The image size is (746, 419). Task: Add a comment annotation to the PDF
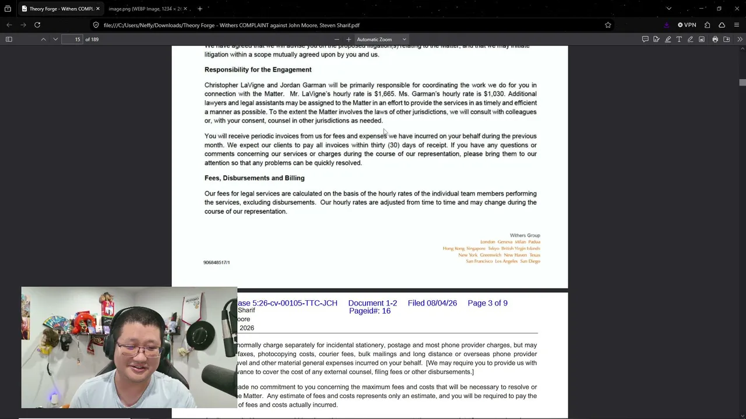pos(645,39)
